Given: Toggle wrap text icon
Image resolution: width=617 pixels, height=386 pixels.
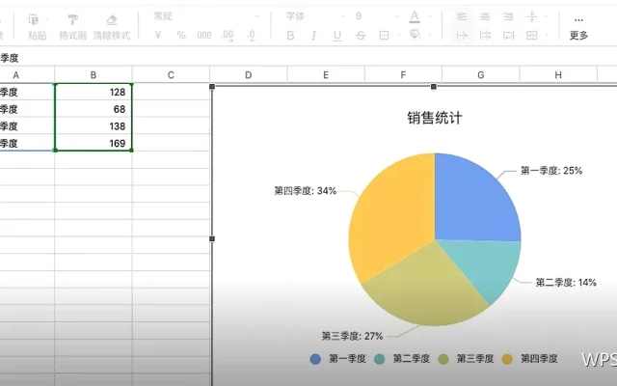Looking at the screenshot, I should point(508,36).
